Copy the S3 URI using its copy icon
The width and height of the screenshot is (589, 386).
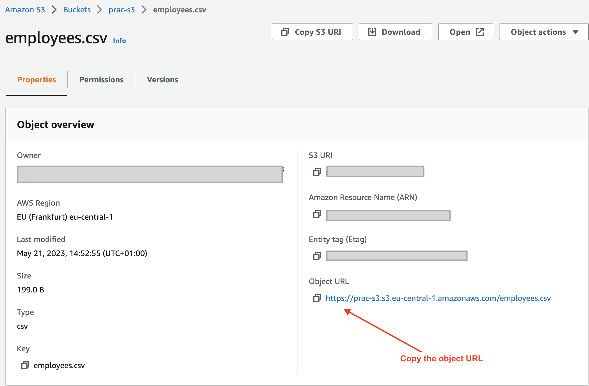point(317,172)
